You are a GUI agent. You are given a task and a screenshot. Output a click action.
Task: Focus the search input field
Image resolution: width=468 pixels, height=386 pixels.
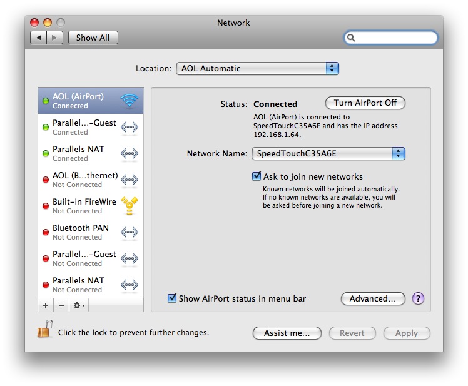pos(390,38)
